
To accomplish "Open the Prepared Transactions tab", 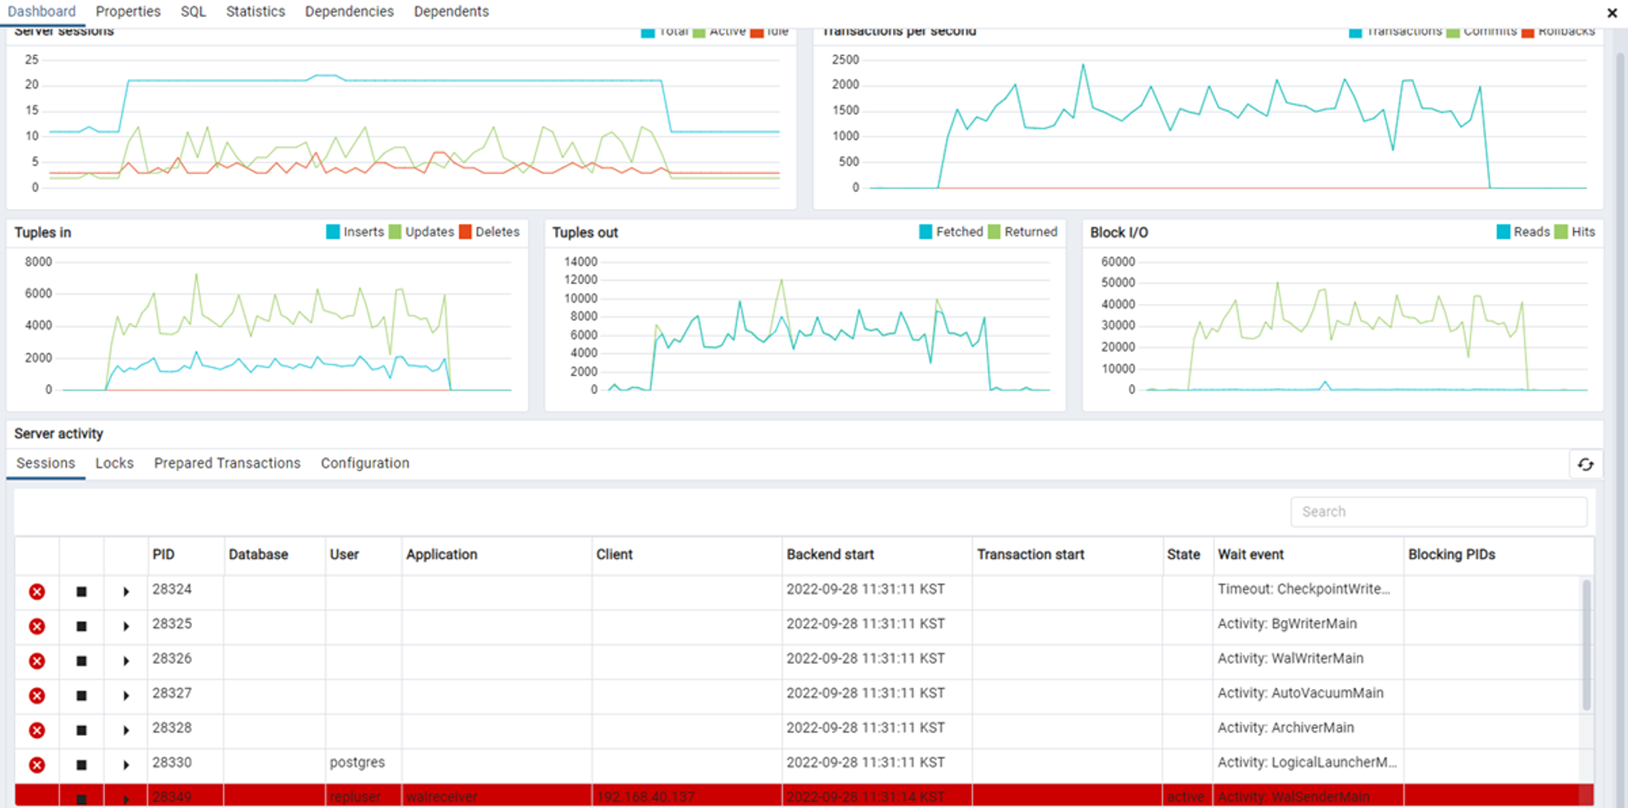I will [227, 463].
